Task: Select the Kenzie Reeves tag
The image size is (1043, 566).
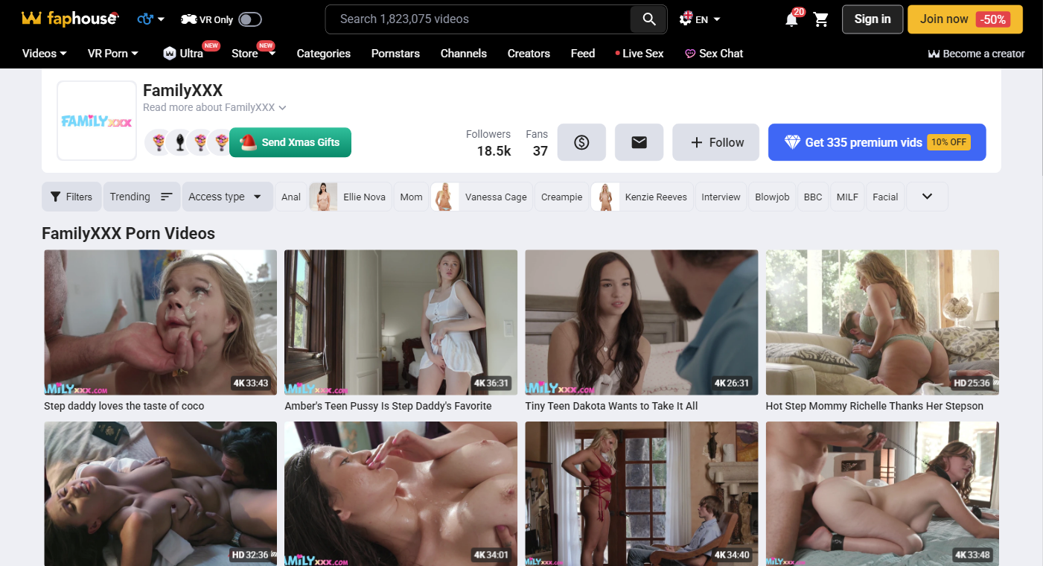Action: (642, 197)
